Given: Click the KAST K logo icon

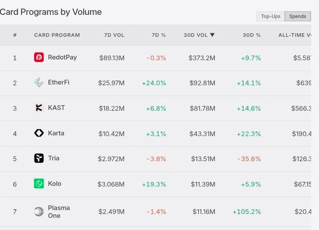Looking at the screenshot, I should [39, 108].
